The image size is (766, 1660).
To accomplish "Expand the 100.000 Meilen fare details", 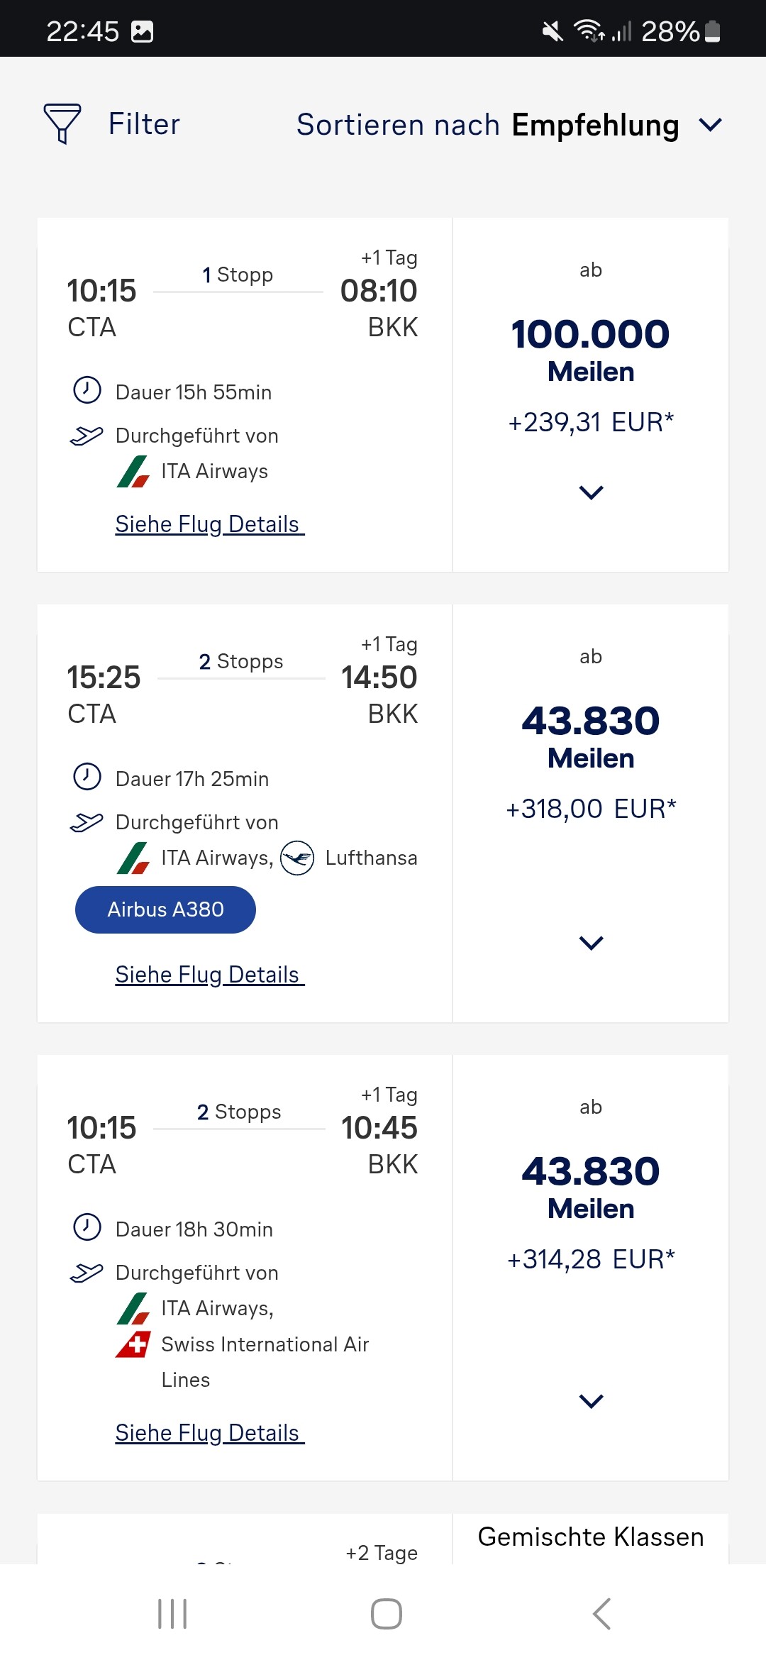I will [x=591, y=492].
